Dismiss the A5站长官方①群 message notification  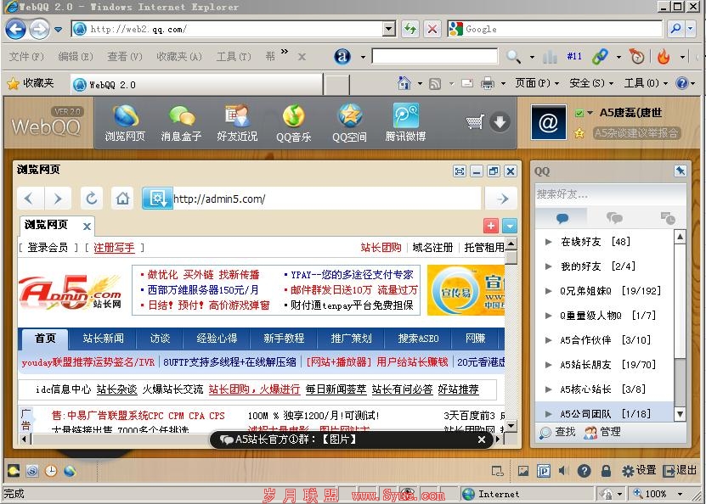pyautogui.click(x=482, y=440)
